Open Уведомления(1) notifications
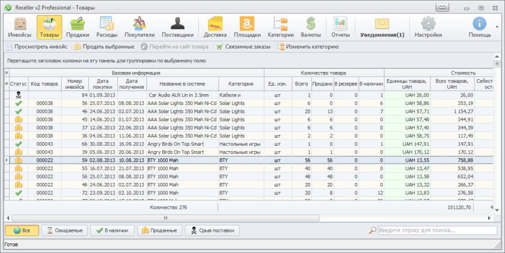This screenshot has width=505, height=253. tap(382, 27)
